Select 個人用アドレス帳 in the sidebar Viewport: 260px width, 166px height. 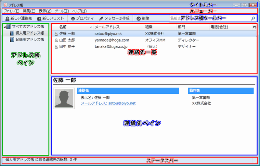point(30,33)
